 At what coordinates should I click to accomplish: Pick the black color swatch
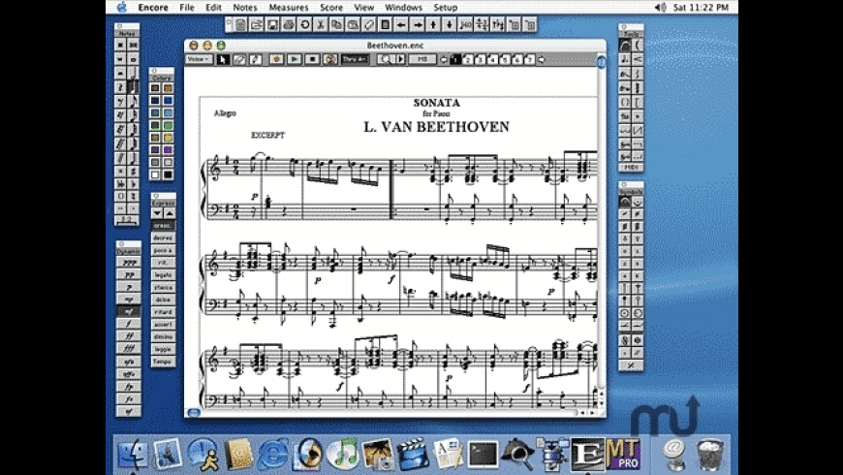coord(169,174)
